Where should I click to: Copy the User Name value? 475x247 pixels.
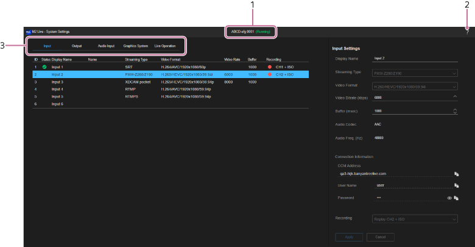pyautogui.click(x=456, y=185)
